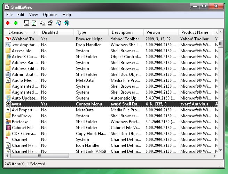The width and height of the screenshot is (228, 174).
Task: Open the File menu
Action: click(9, 15)
